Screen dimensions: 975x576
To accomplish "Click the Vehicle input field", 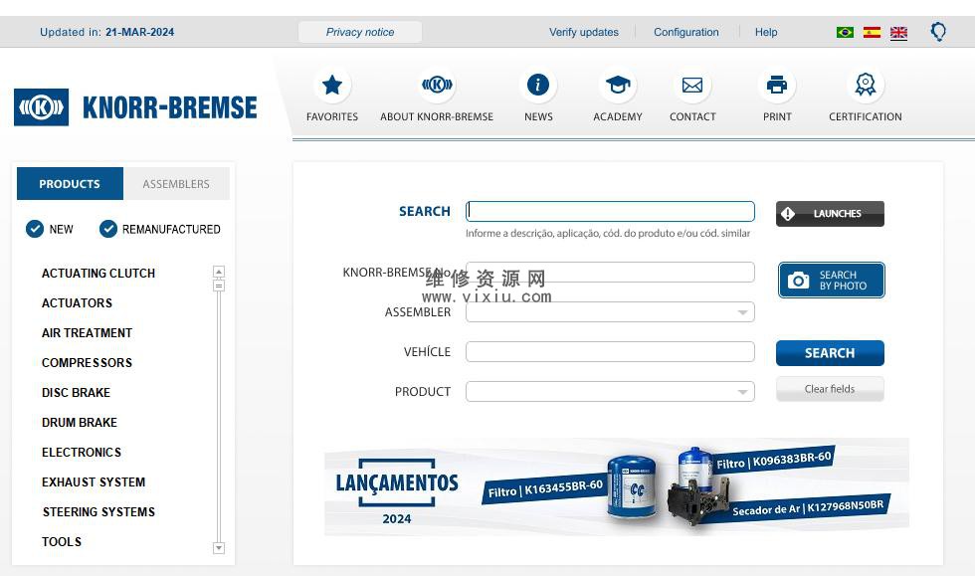I will [x=610, y=351].
